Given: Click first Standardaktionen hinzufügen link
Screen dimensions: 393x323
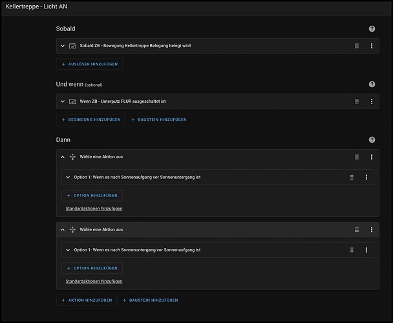Looking at the screenshot, I should (x=94, y=208).
